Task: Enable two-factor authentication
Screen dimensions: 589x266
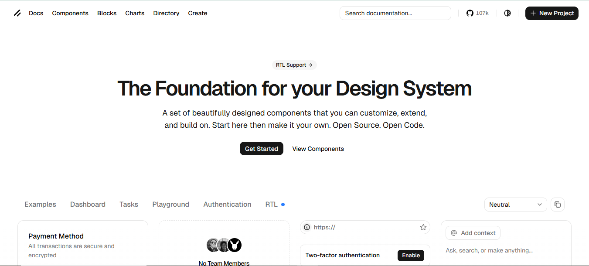Action: (411, 256)
